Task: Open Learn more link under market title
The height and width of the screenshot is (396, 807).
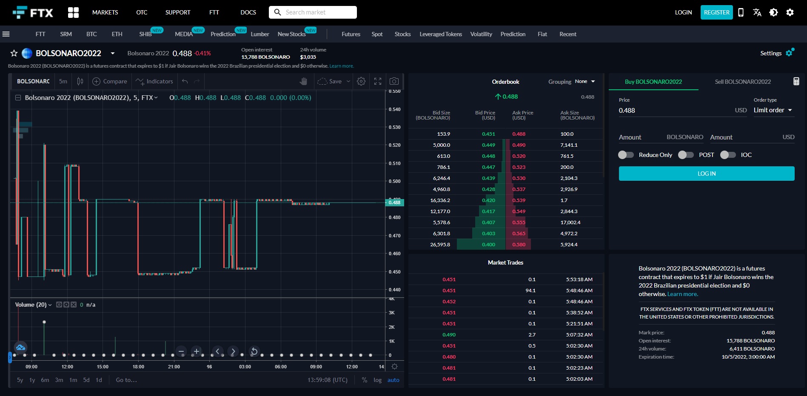Action: (x=341, y=66)
